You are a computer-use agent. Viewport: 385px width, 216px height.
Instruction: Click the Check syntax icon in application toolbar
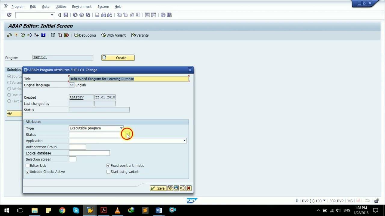(9, 35)
